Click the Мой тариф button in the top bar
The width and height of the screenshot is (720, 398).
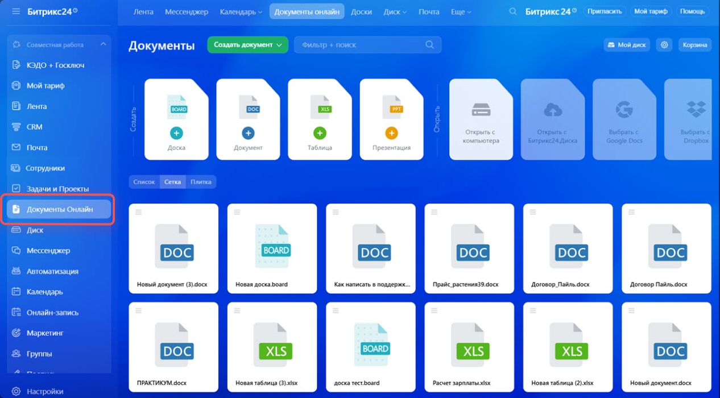coord(651,11)
